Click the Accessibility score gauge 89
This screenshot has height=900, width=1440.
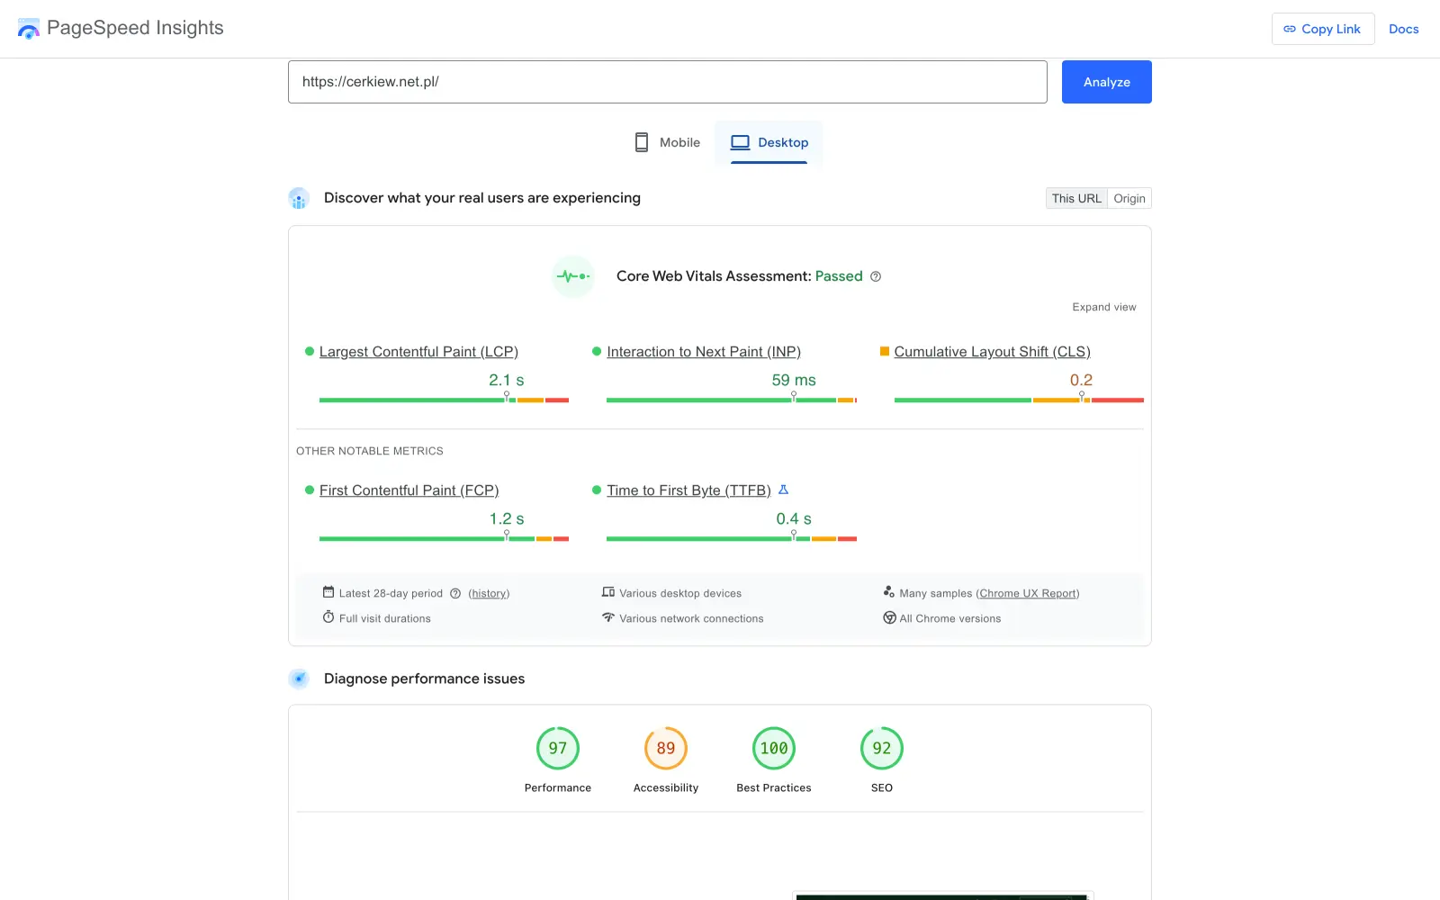pos(666,748)
